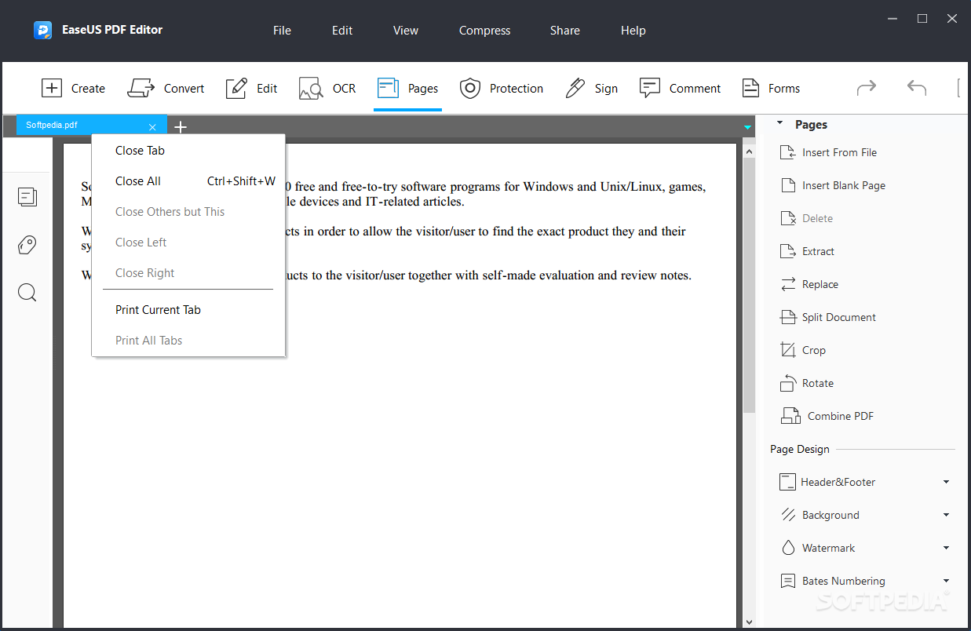Choose Close Left in context menu

pyautogui.click(x=188, y=243)
